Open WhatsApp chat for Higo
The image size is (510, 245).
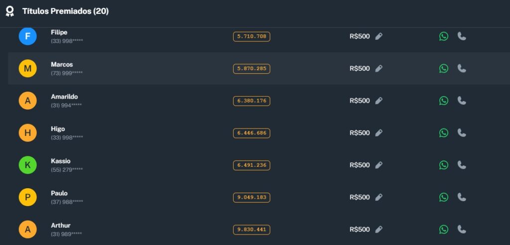click(x=444, y=133)
